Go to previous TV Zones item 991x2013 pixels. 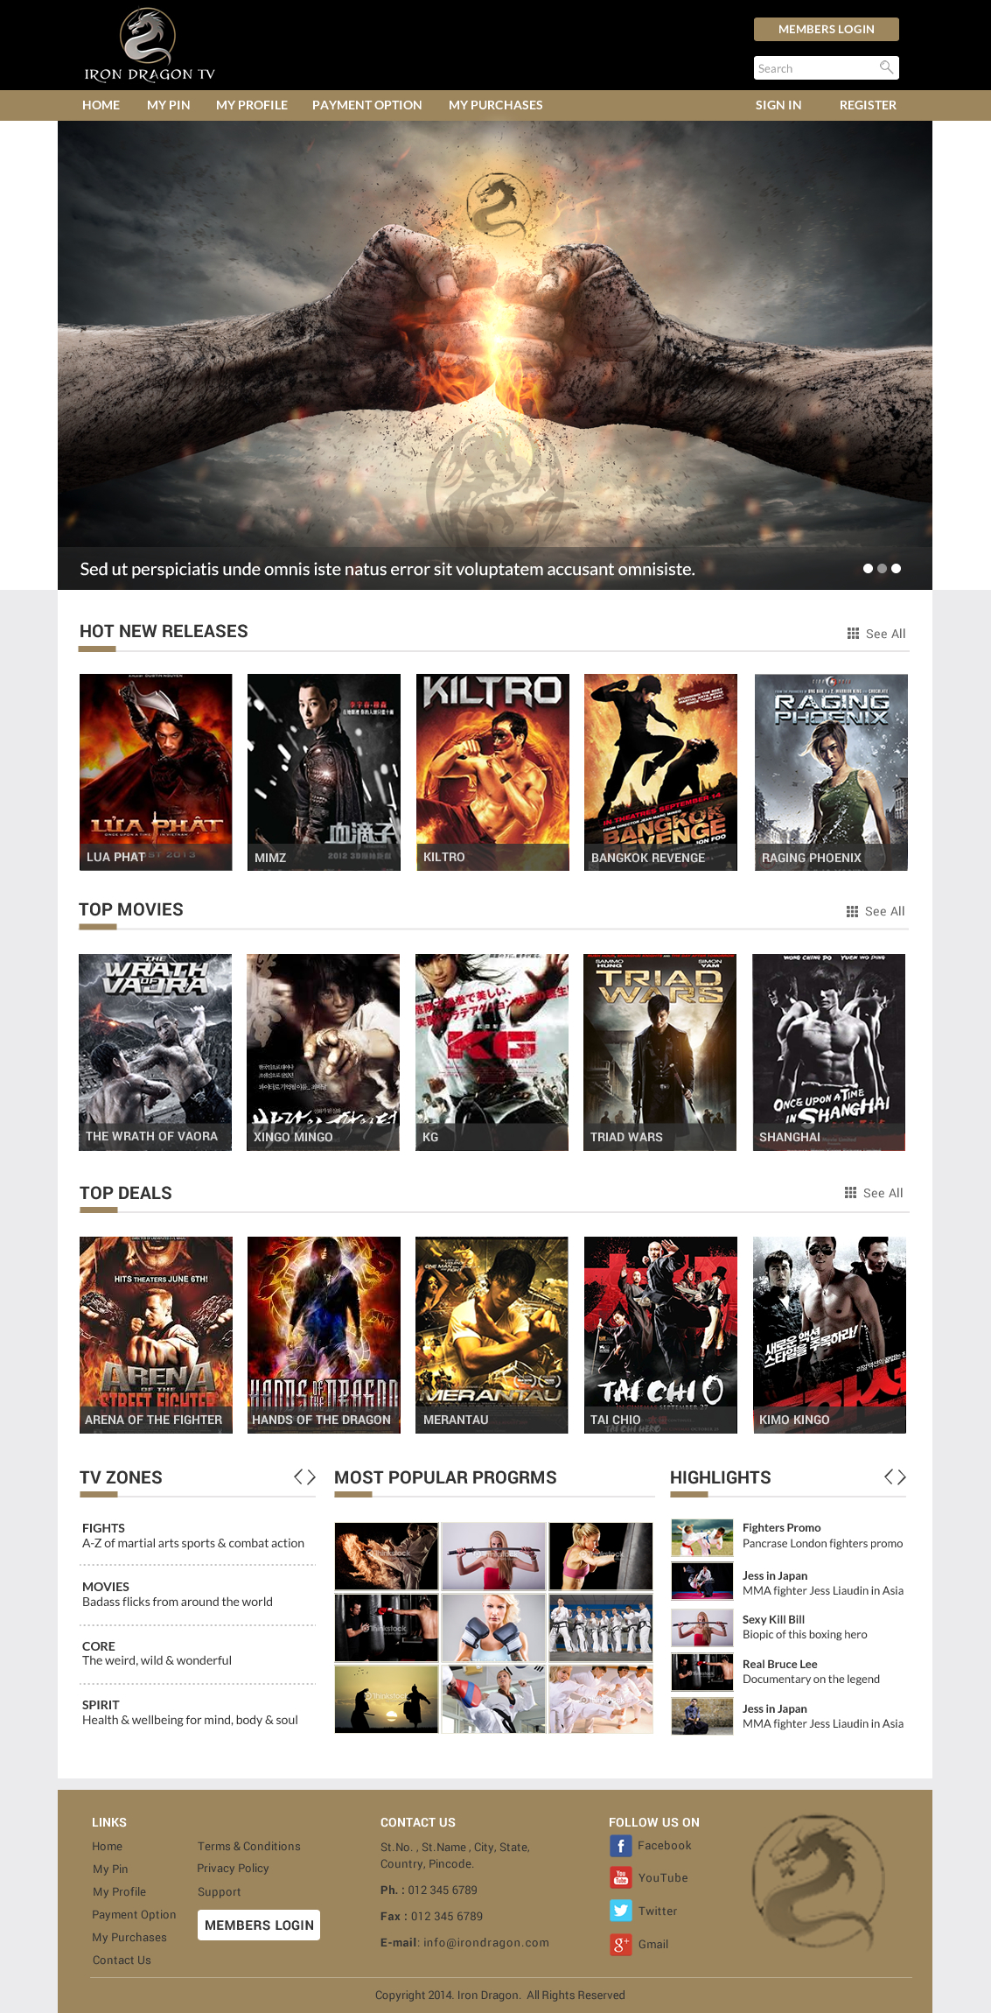(x=298, y=1477)
